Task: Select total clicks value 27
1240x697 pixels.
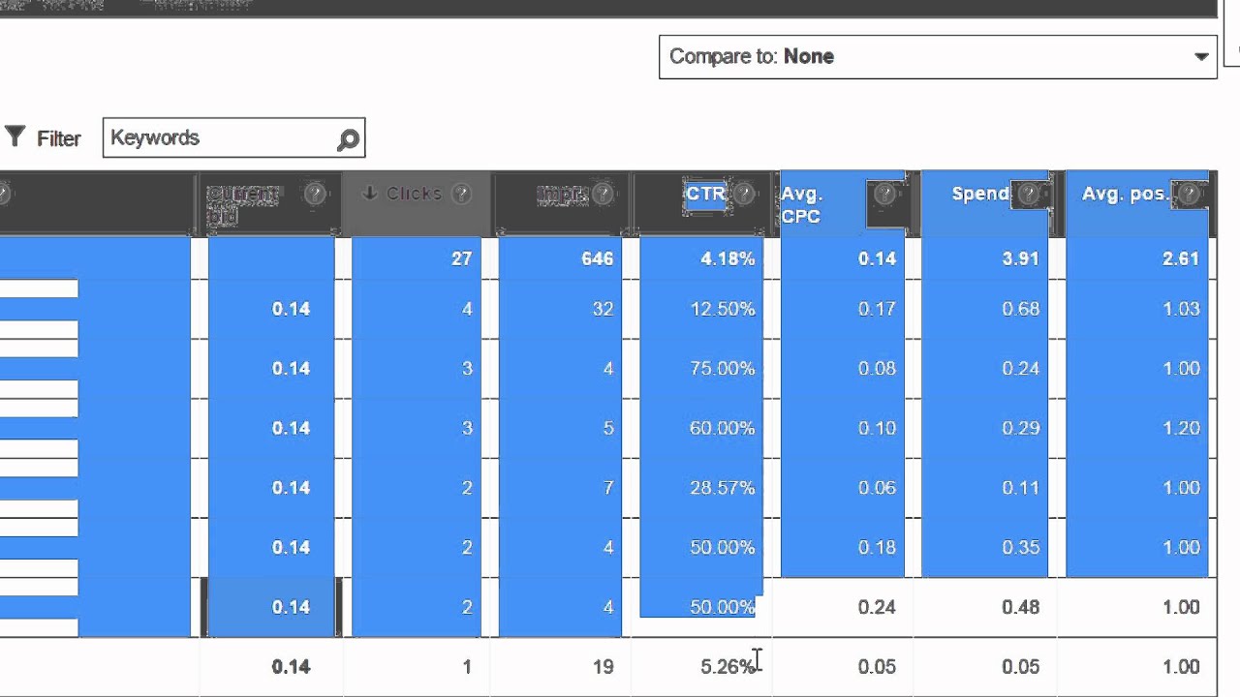Action: (461, 258)
